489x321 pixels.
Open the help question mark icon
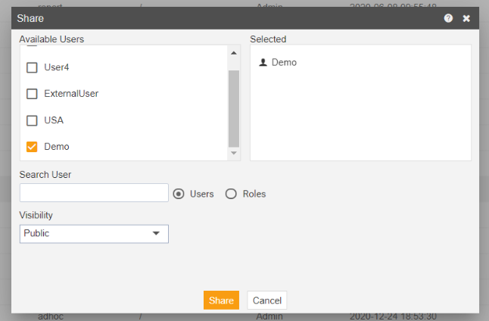tap(448, 18)
